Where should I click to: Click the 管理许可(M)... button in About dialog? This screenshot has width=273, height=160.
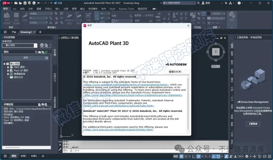click(177, 72)
